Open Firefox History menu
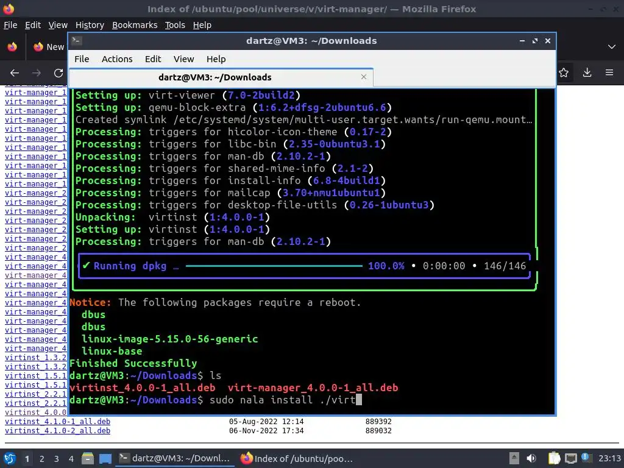The height and width of the screenshot is (468, 624). pos(90,25)
